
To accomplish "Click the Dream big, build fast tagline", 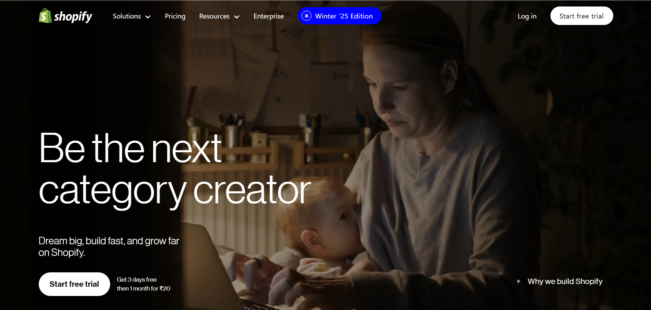I will point(109,247).
